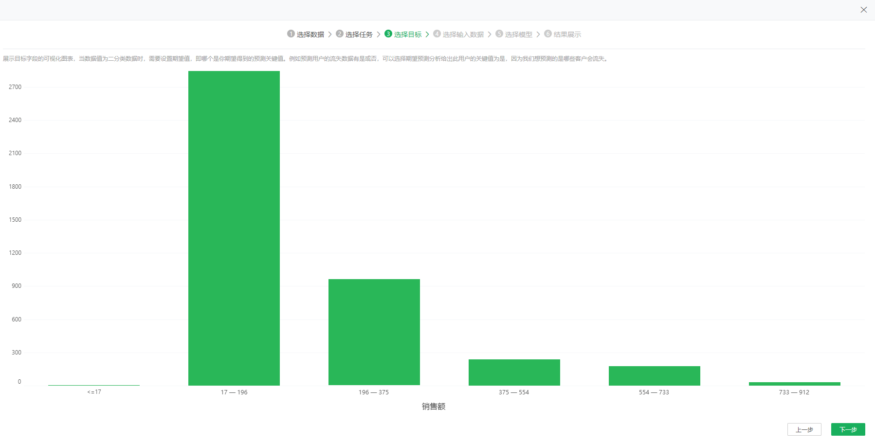The width and height of the screenshot is (875, 443).
Task: Click the y-axis value 600
Action: click(17, 319)
